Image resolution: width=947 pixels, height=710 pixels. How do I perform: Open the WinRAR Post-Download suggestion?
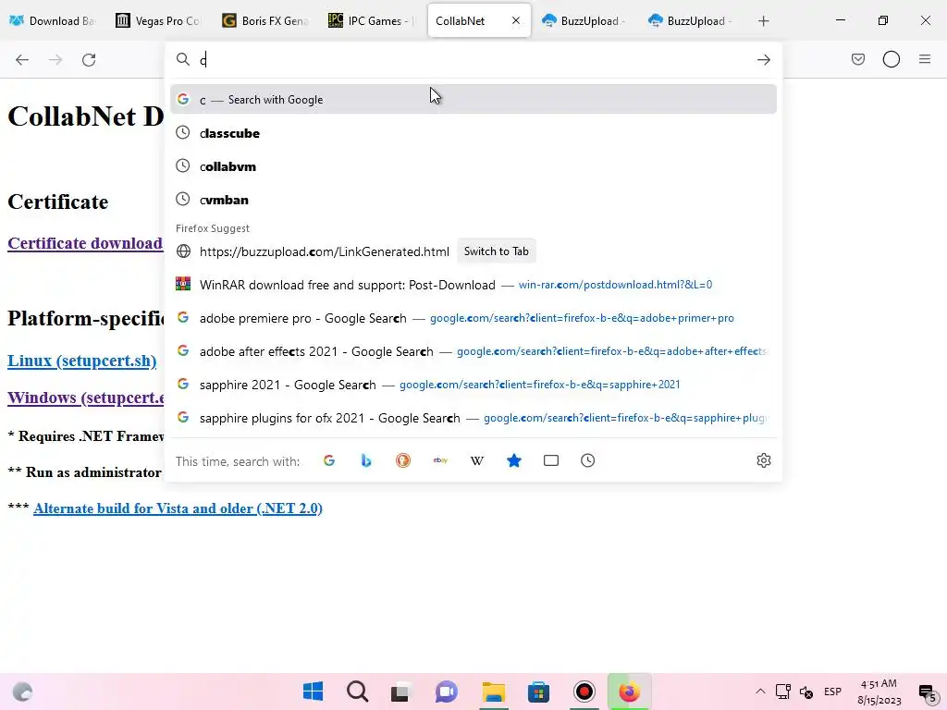click(473, 285)
